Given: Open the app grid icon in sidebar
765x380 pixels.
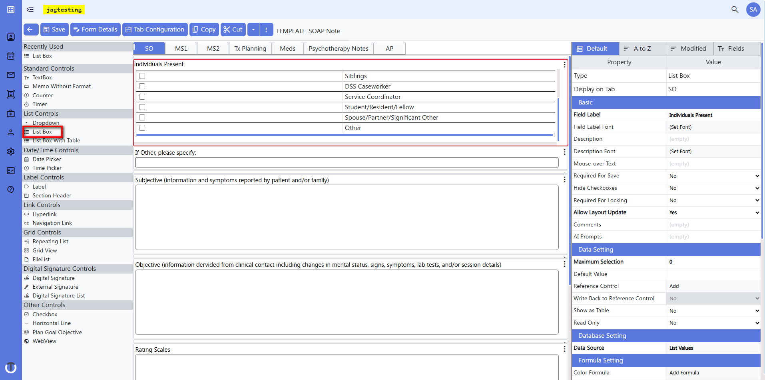Looking at the screenshot, I should pyautogui.click(x=11, y=10).
